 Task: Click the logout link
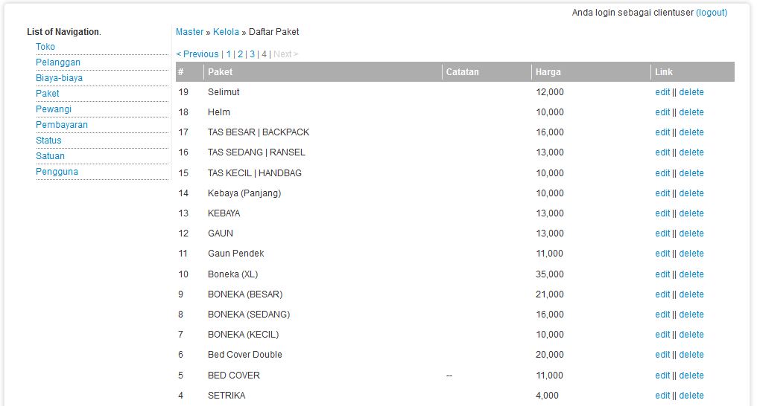point(712,13)
